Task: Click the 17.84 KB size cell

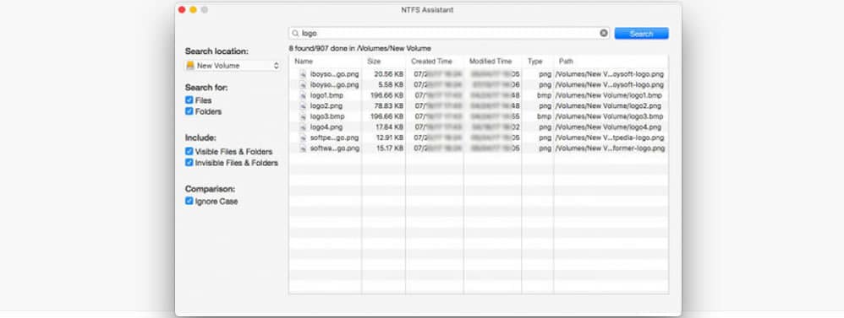Action: click(x=389, y=127)
